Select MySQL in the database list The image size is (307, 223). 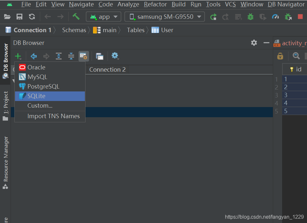coord(37,77)
